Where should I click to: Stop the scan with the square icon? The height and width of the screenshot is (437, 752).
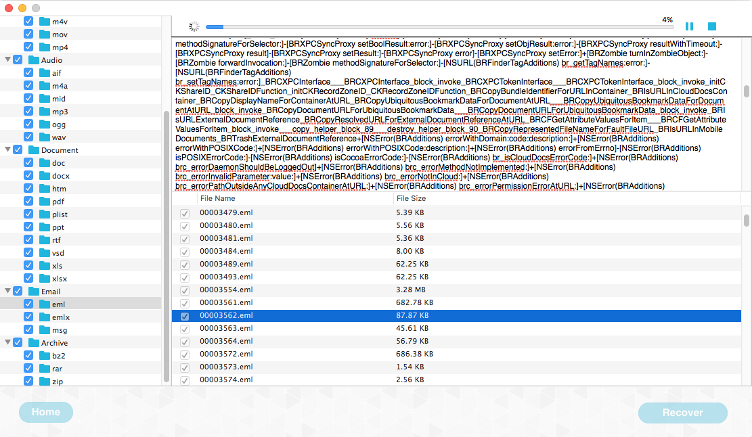coord(712,26)
